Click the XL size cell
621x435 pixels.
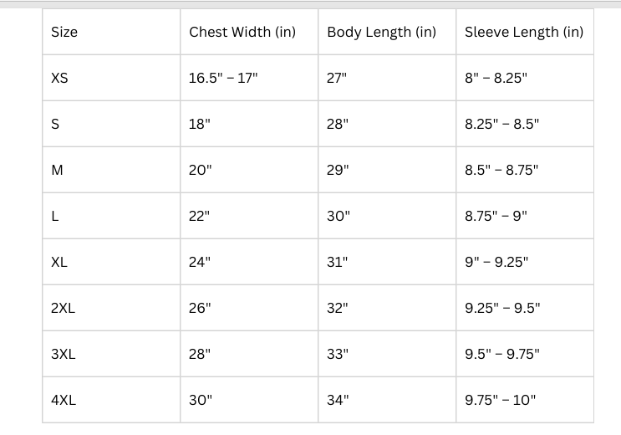[x=111, y=262]
